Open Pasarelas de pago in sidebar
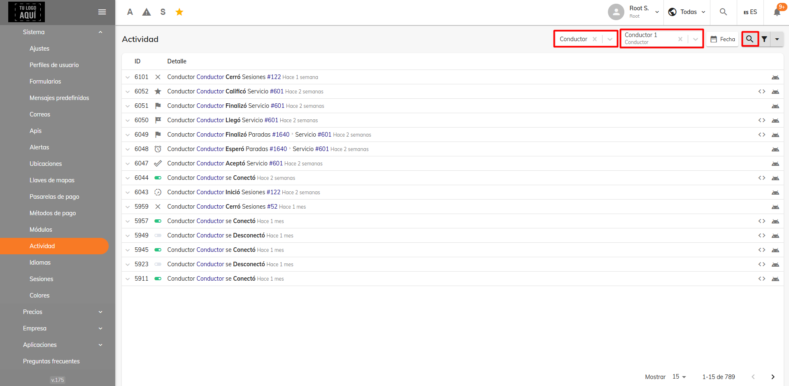The width and height of the screenshot is (789, 386). [x=54, y=197]
